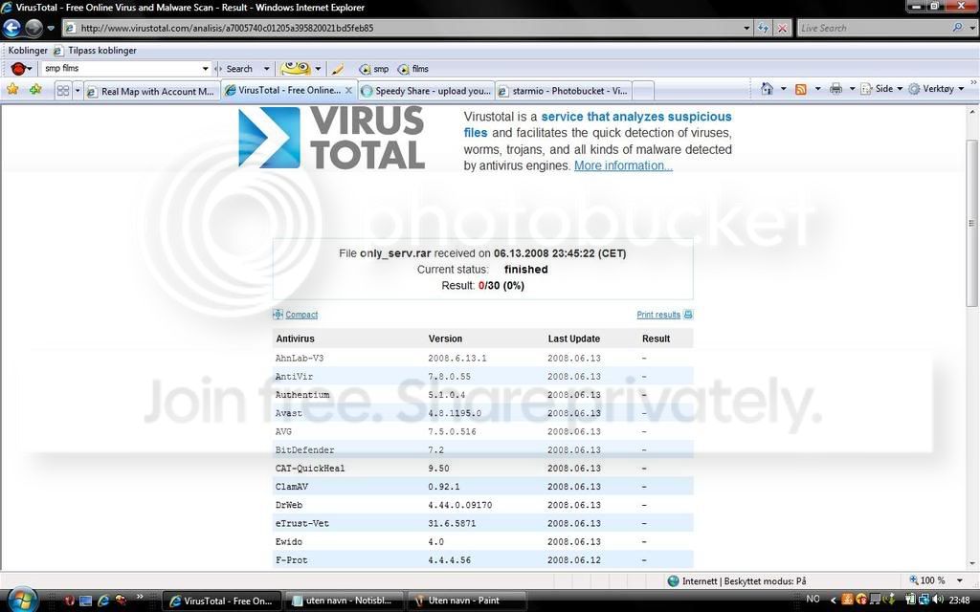Click the Windows Start orb
Image resolution: width=980 pixels, height=612 pixels.
(x=22, y=600)
